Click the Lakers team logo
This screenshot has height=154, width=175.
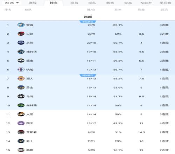tap(21, 78)
